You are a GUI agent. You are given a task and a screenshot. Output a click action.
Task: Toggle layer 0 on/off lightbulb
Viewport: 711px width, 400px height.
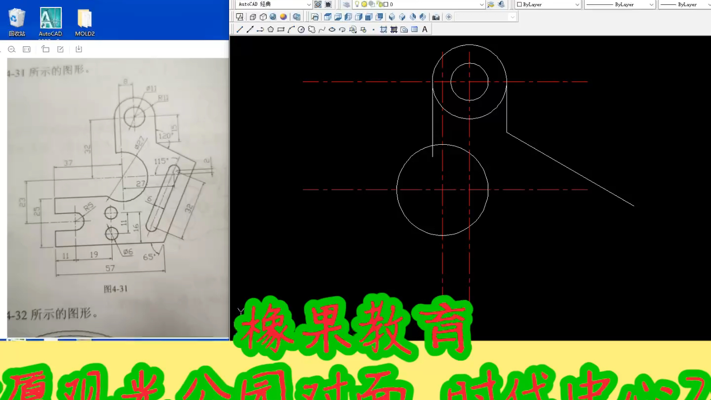357,4
